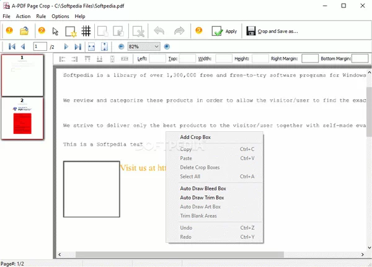The height and width of the screenshot is (267, 372).
Task: Open the Help menu
Action: point(80,16)
